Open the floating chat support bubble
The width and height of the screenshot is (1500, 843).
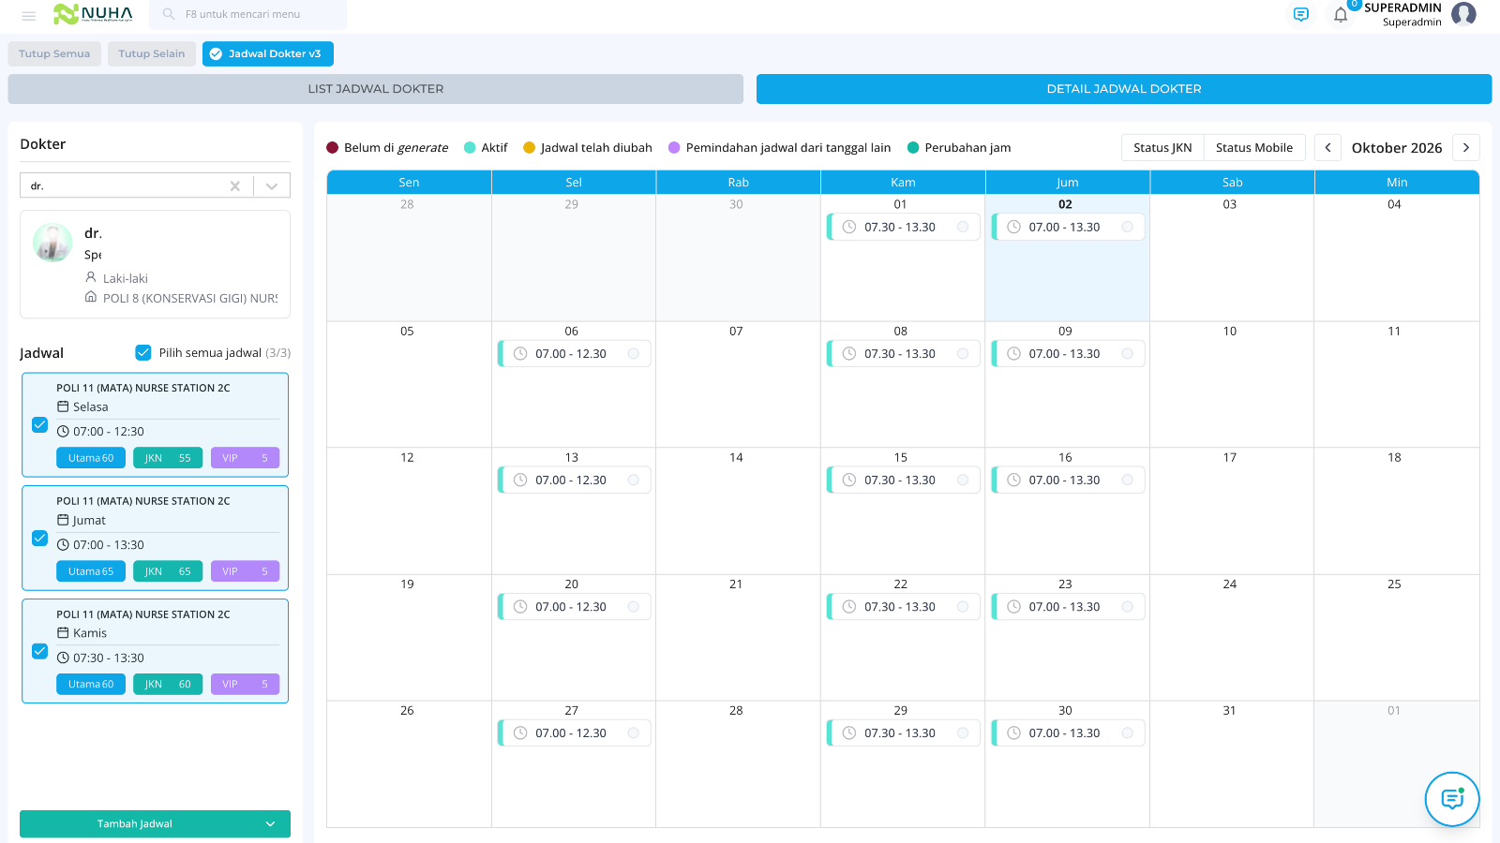1452,799
